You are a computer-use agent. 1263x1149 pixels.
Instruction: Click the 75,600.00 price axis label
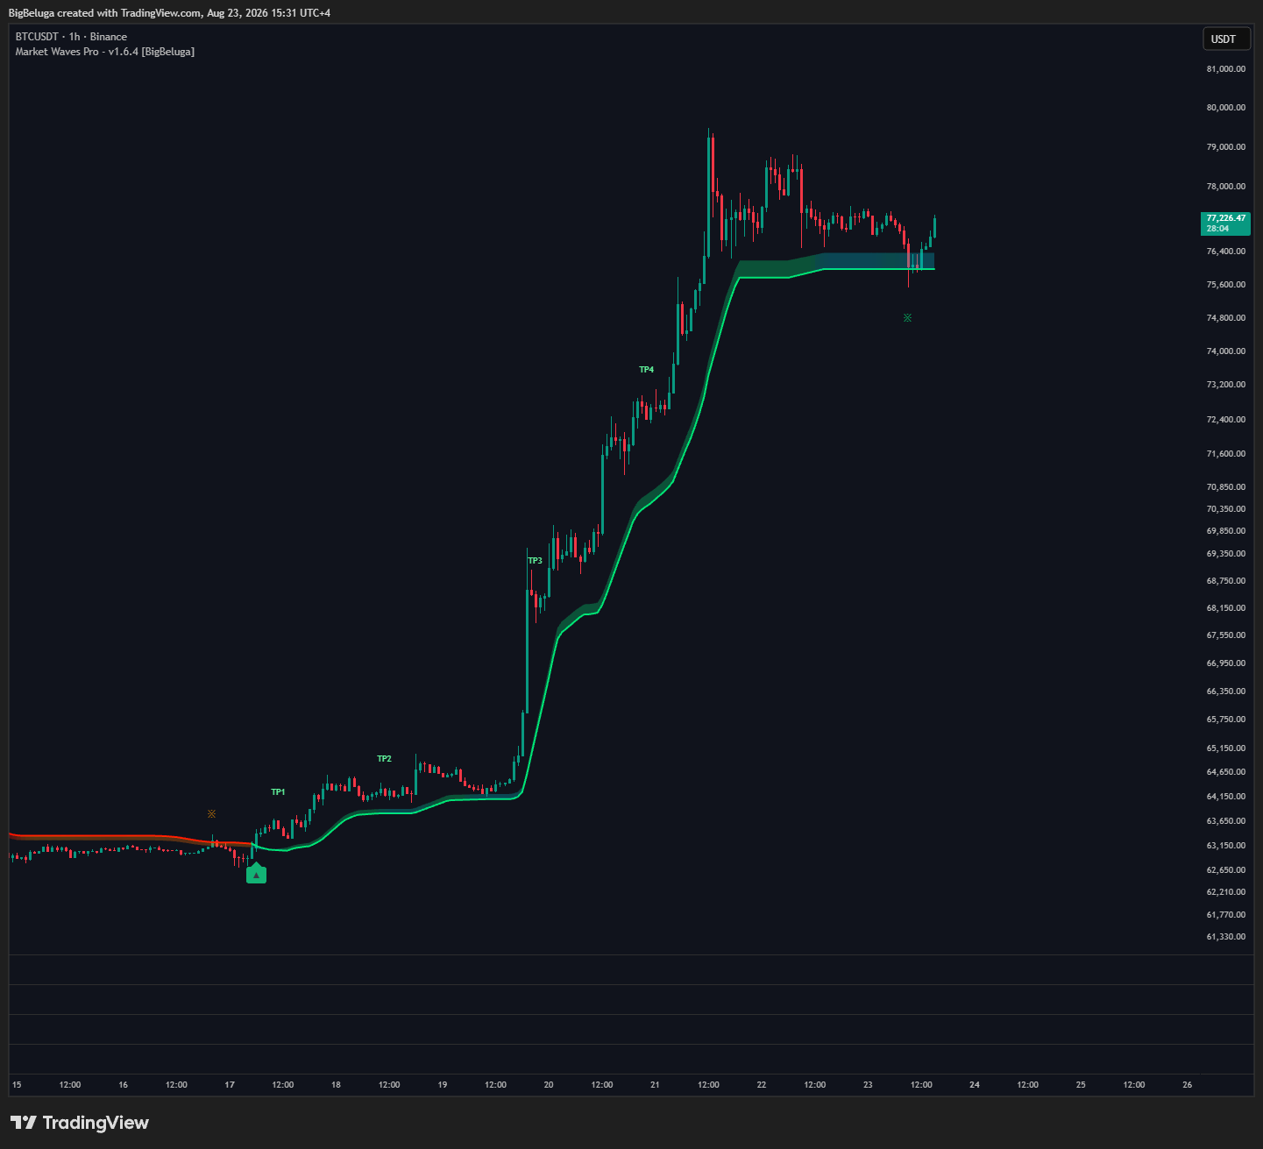click(x=1226, y=285)
